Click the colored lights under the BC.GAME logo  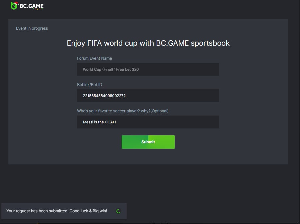pos(37,9)
